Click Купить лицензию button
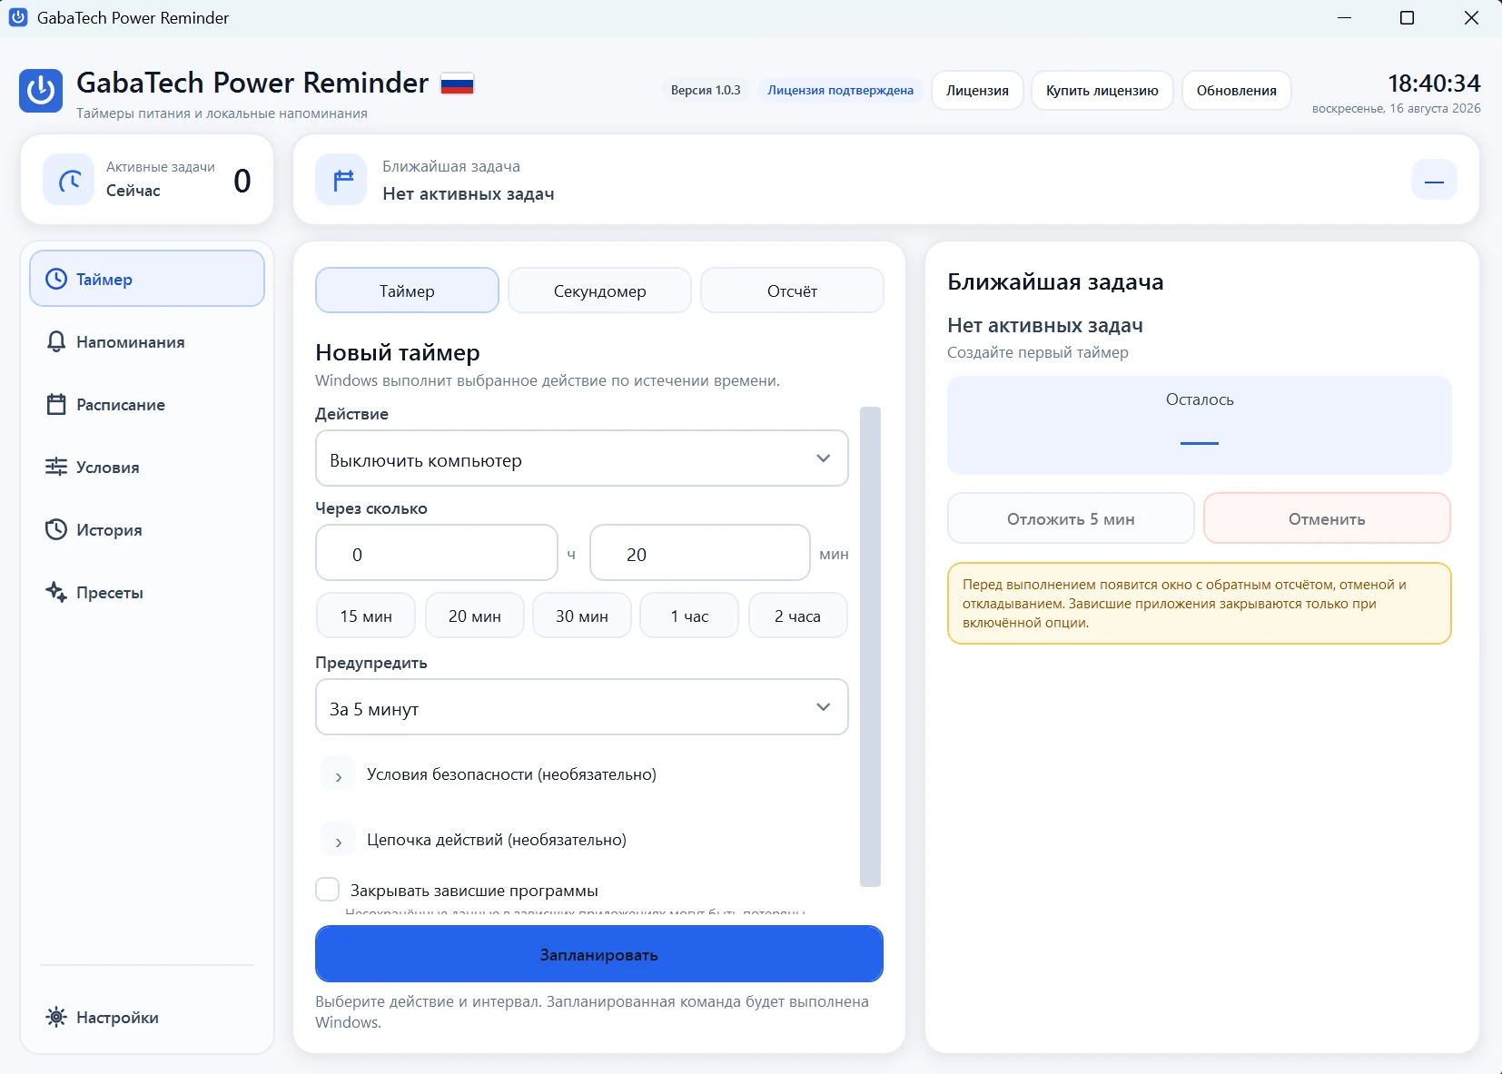1502x1074 pixels. (1102, 90)
